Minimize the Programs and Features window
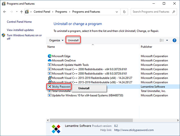180x136 pixels. (154, 3)
